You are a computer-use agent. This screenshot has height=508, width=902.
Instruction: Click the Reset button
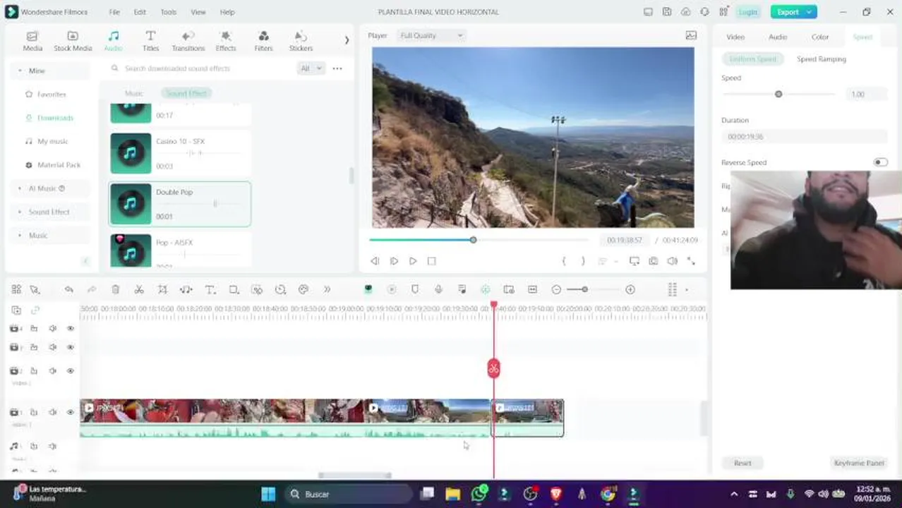pyautogui.click(x=742, y=463)
